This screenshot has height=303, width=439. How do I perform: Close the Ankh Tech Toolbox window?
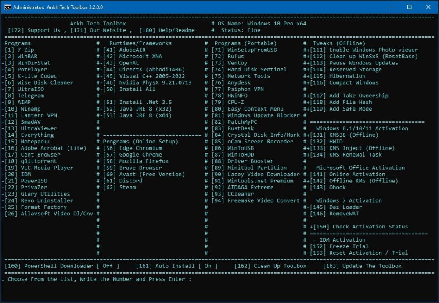(x=428, y=7)
